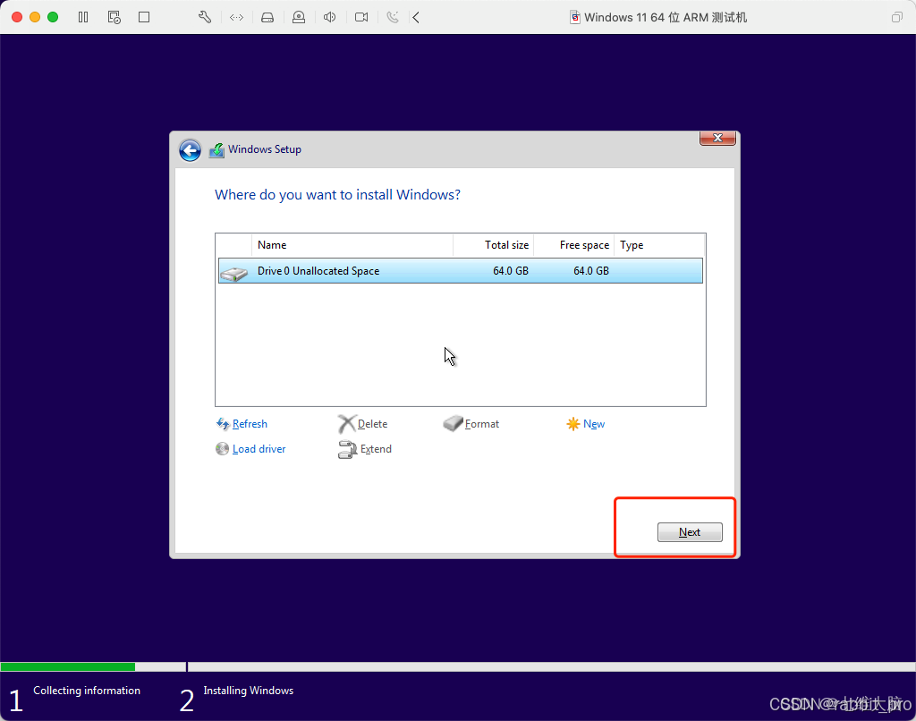916x721 pixels.
Task: Click the window tile icon at top right
Action: point(896,18)
